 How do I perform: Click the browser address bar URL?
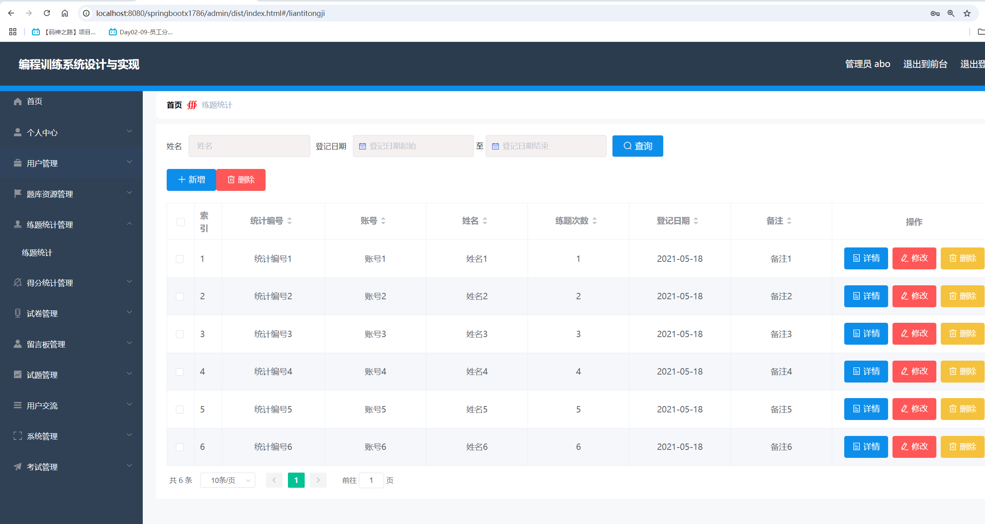coord(211,13)
